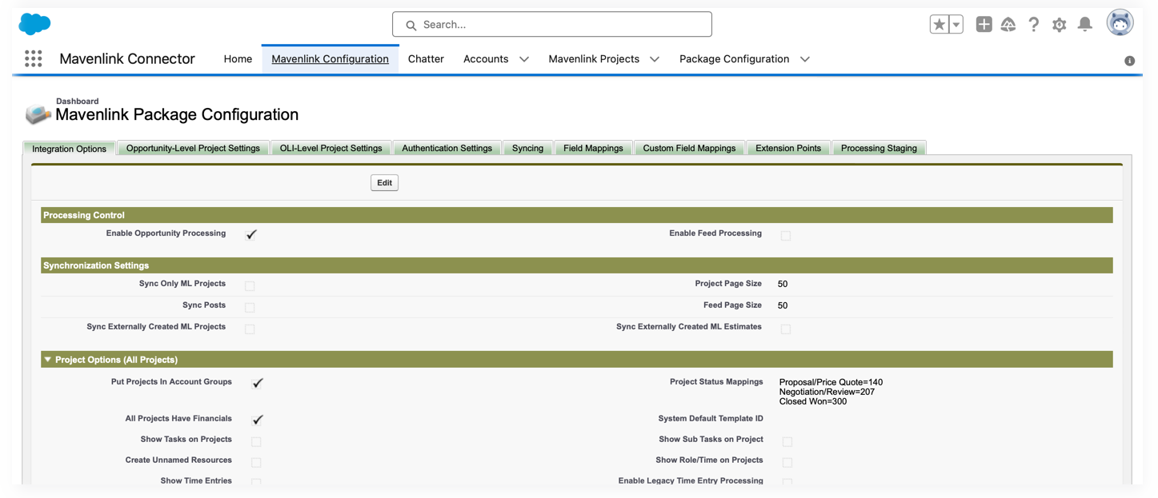Click the Synchronization Settings section header
Image resolution: width=1158 pixels, height=498 pixels.
(577, 265)
